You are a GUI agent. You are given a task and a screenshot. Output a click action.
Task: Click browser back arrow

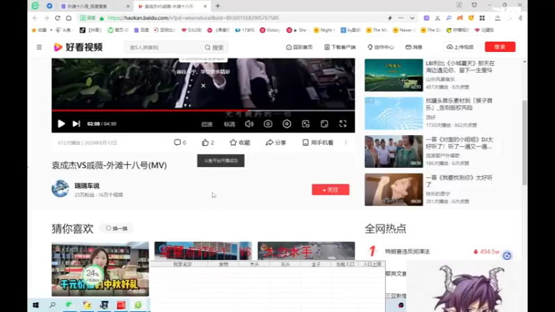pyautogui.click(x=35, y=18)
